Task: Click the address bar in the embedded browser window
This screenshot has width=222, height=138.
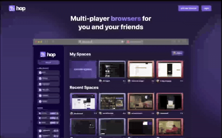Action: (x=101, y=42)
